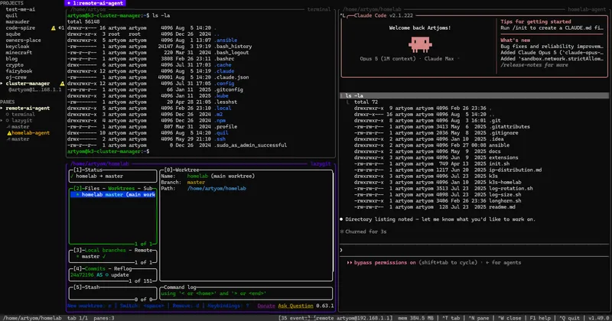The image size is (612, 321).
Task: Select the code-spire project
Action: tap(21, 28)
